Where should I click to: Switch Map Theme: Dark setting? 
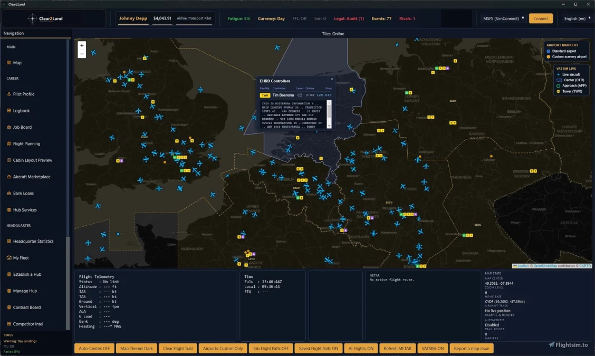[136, 349]
